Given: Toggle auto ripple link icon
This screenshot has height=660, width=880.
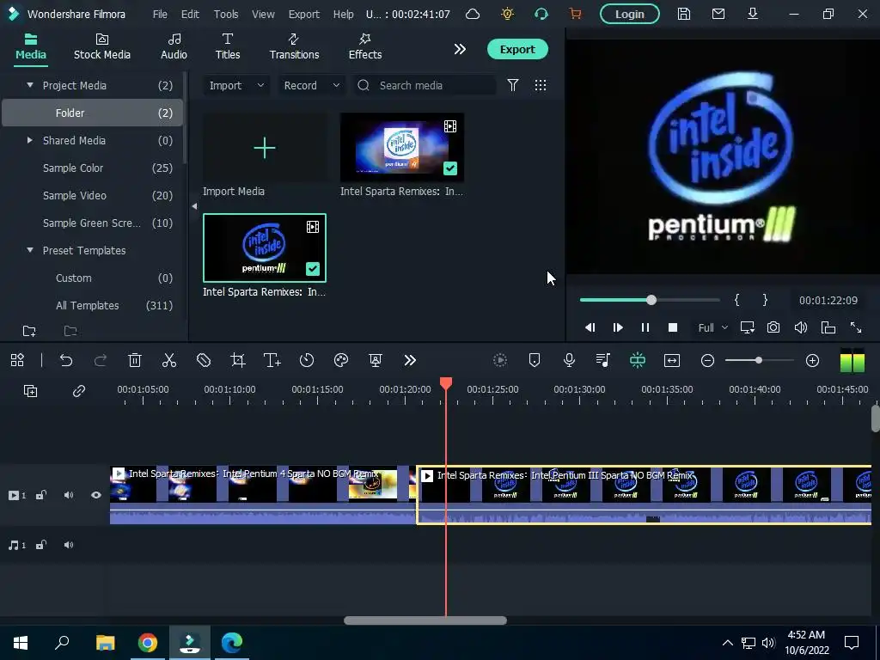Looking at the screenshot, I should click(79, 391).
